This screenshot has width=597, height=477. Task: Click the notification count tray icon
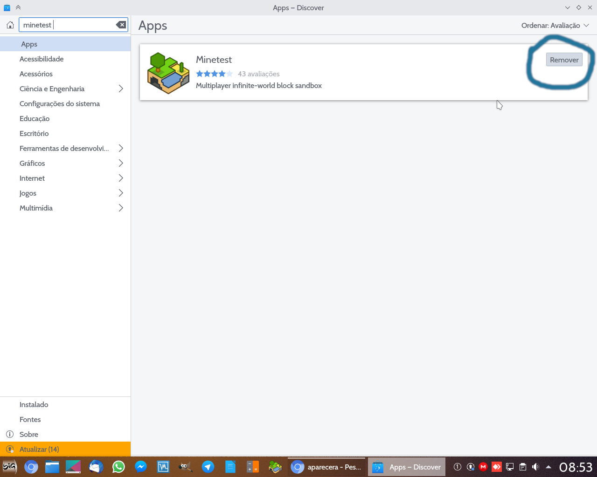point(458,467)
